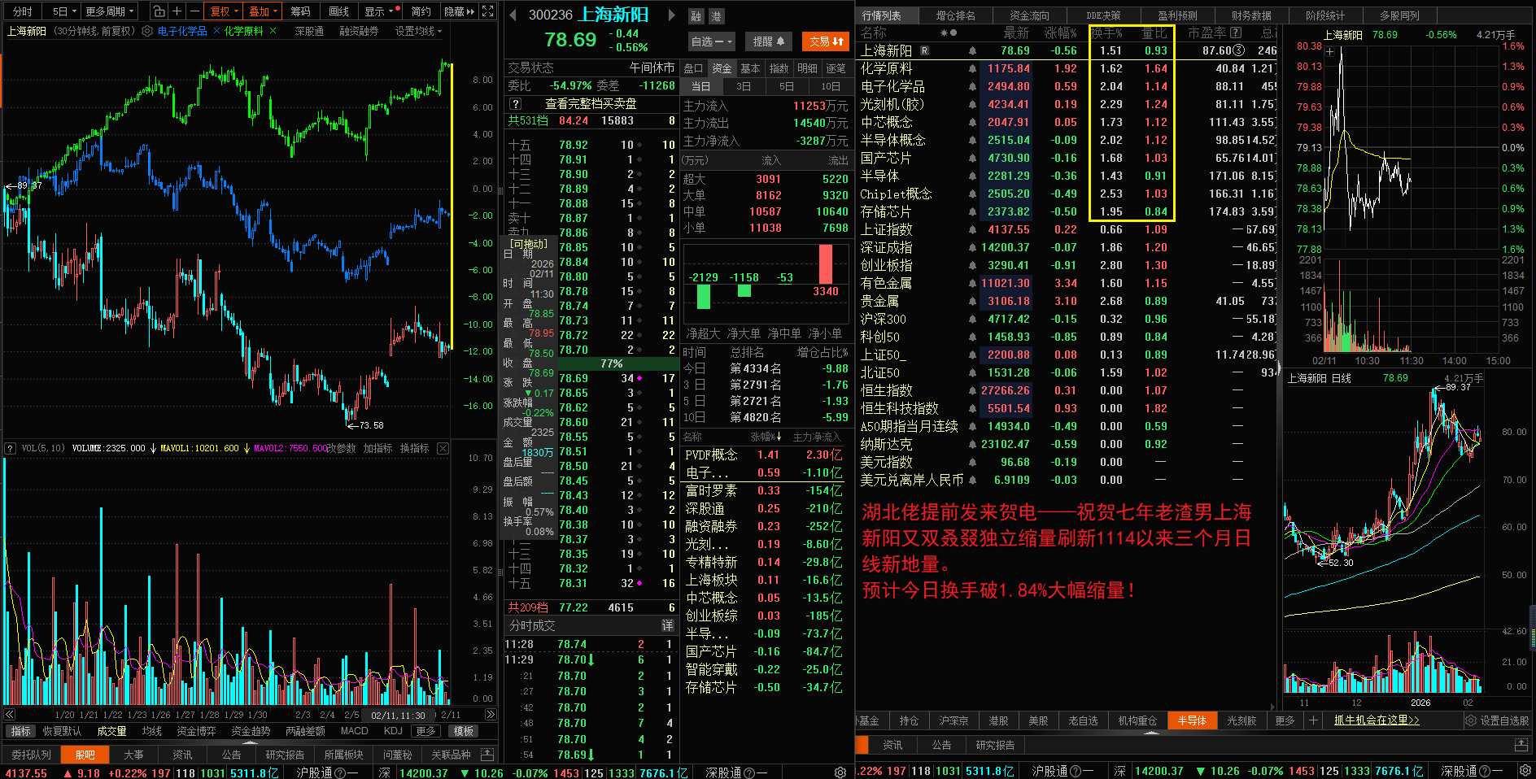Screen dimensions: 1536x779
Task: Zoom out the chart with minus icon
Action: coord(194,11)
